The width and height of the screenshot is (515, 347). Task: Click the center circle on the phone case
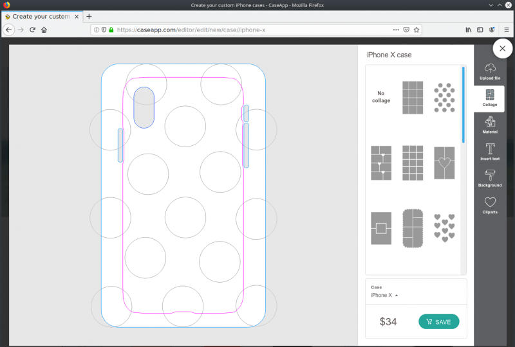pyautogui.click(x=185, y=217)
